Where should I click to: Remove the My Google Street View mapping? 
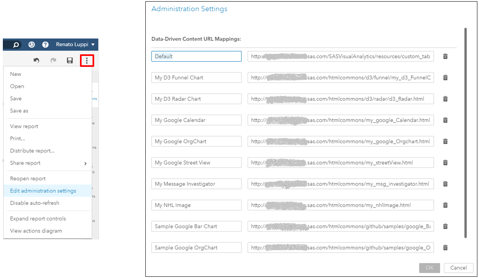point(445,163)
